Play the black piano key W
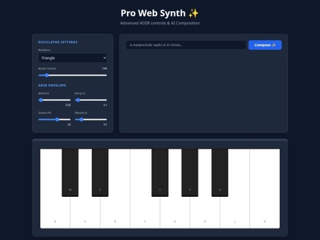 point(70,172)
